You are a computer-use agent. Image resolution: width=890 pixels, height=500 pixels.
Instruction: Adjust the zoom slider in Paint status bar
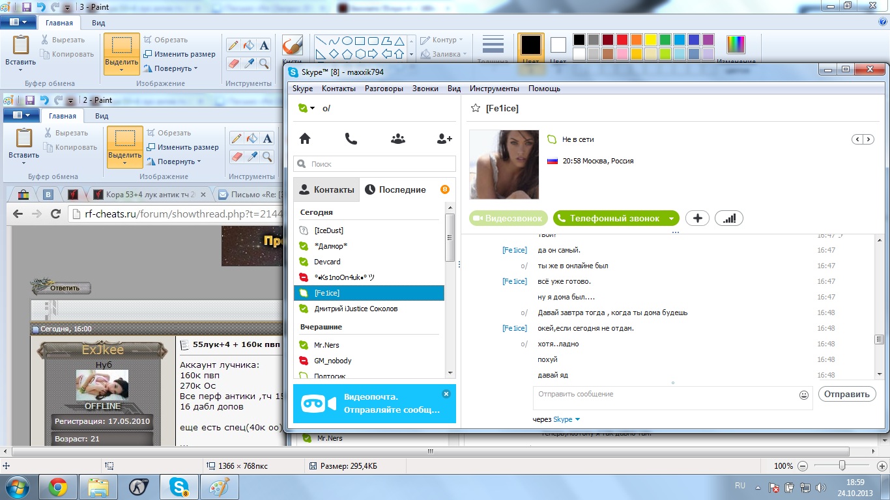pos(842,466)
